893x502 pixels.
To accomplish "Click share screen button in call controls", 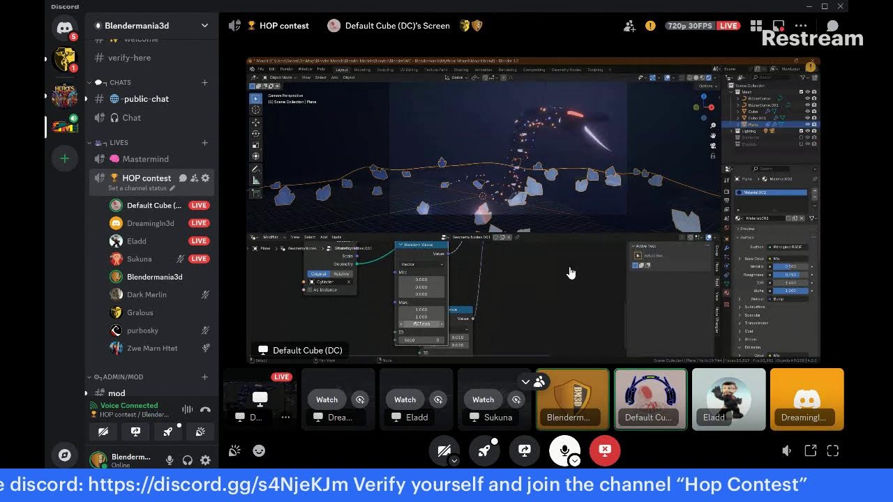I will pyautogui.click(x=525, y=451).
